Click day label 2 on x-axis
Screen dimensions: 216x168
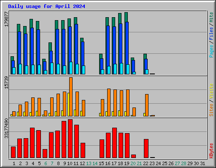20,163
